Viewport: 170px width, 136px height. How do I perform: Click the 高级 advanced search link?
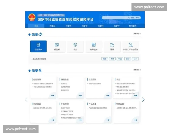pos(137,18)
